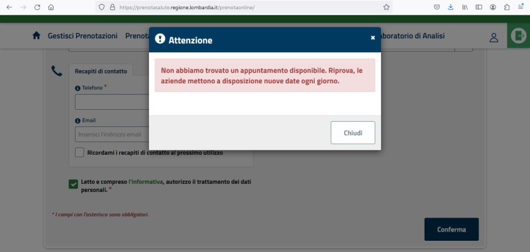Click the 'I campi con l'asterisco' note
The width and height of the screenshot is (530, 252).
[100, 214]
